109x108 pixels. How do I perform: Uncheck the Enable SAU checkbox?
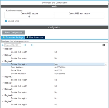coord(6,21)
